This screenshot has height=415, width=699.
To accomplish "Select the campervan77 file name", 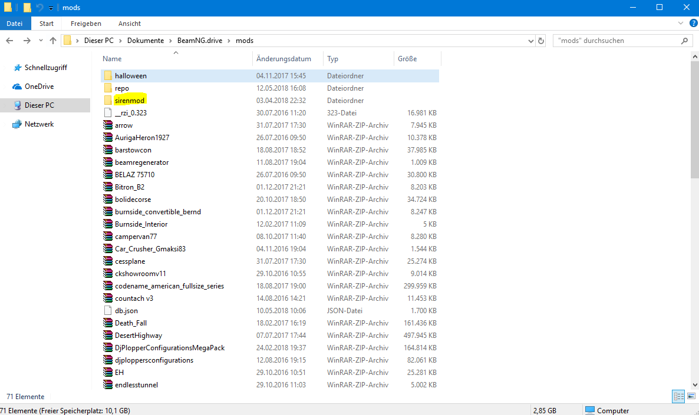I will [136, 237].
